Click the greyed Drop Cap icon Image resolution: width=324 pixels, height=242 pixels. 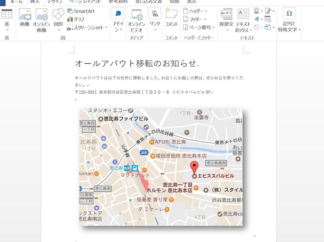point(256,27)
